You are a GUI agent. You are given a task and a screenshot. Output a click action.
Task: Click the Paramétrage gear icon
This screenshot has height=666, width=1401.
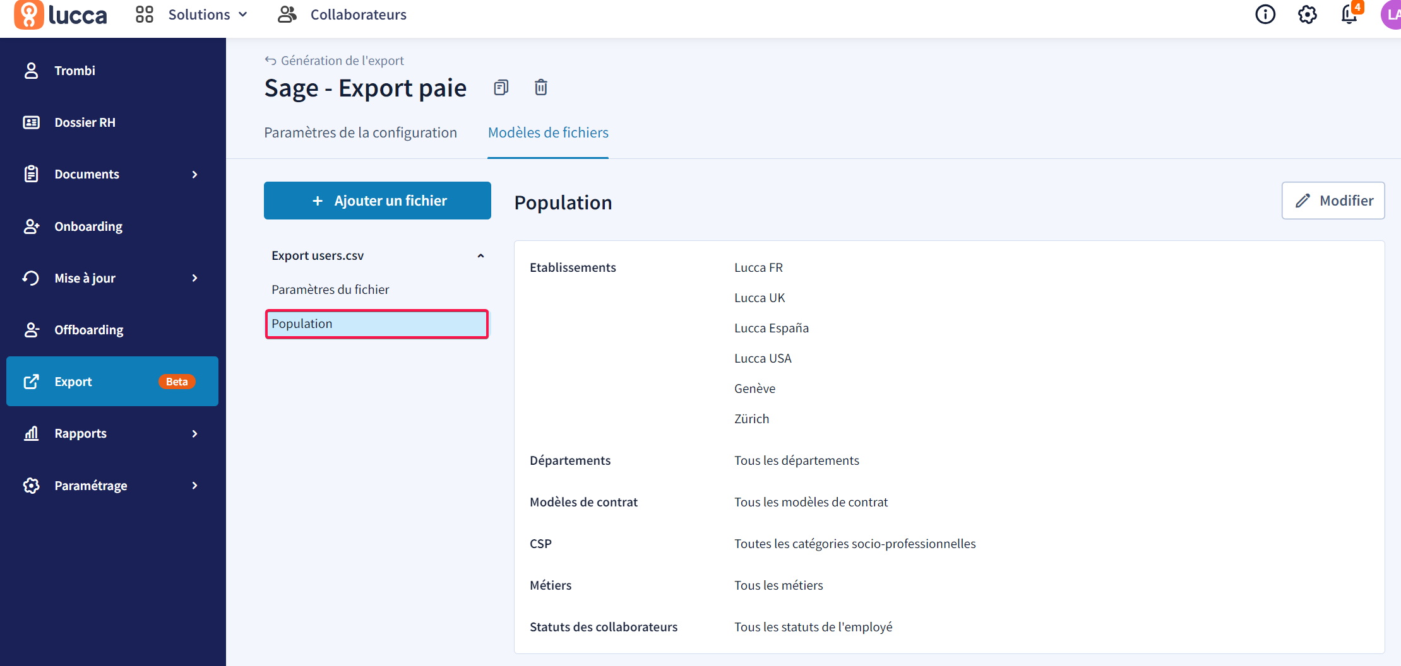(31, 486)
